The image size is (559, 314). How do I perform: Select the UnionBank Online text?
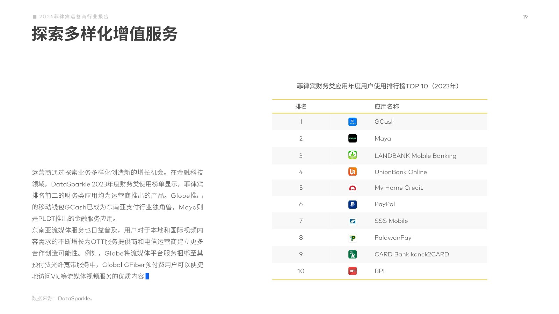click(x=401, y=172)
